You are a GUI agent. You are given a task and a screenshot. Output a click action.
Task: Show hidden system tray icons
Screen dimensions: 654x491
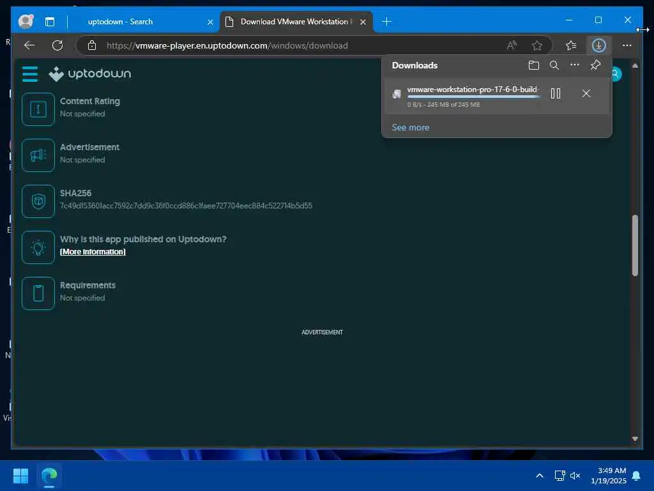click(x=539, y=476)
